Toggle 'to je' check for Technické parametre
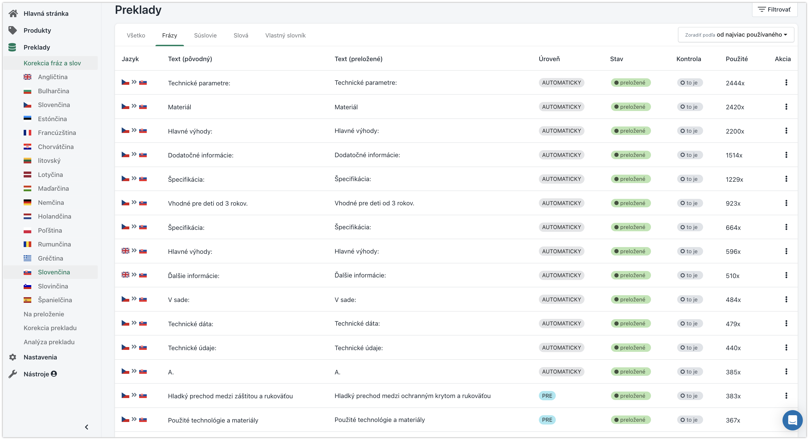The image size is (809, 440). 689,83
